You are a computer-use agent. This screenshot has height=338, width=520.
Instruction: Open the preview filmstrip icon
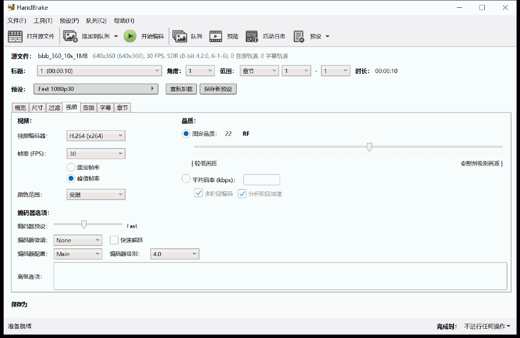tap(216, 37)
